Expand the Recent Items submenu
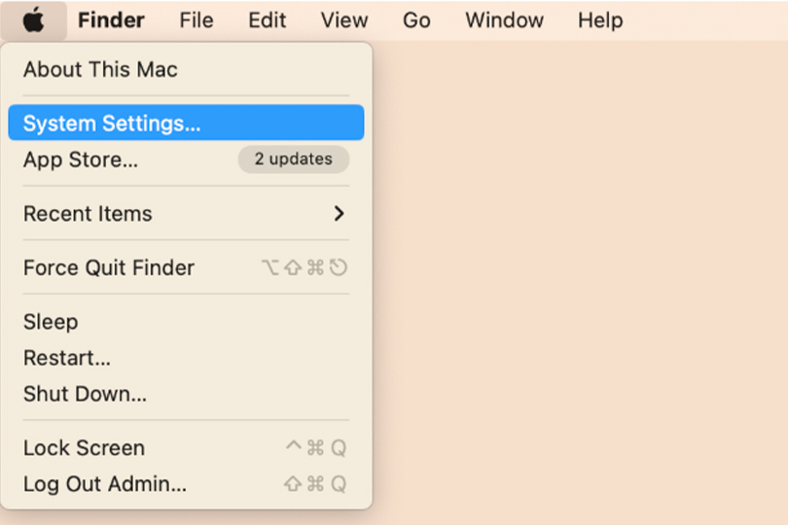 point(88,214)
